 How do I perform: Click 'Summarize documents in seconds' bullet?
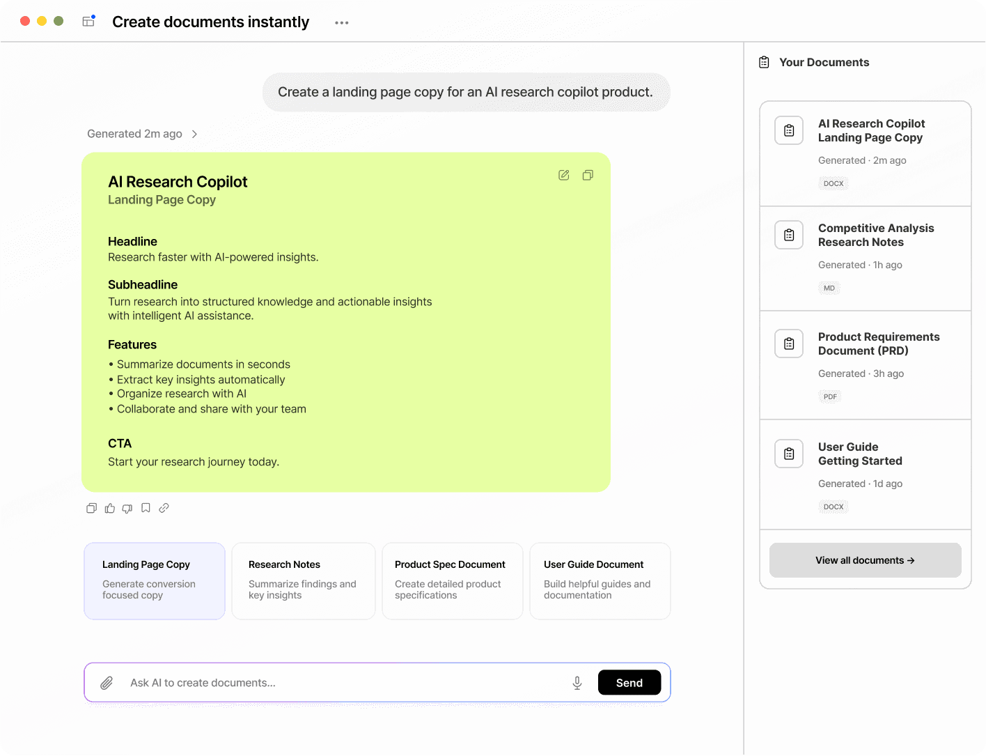coord(199,364)
